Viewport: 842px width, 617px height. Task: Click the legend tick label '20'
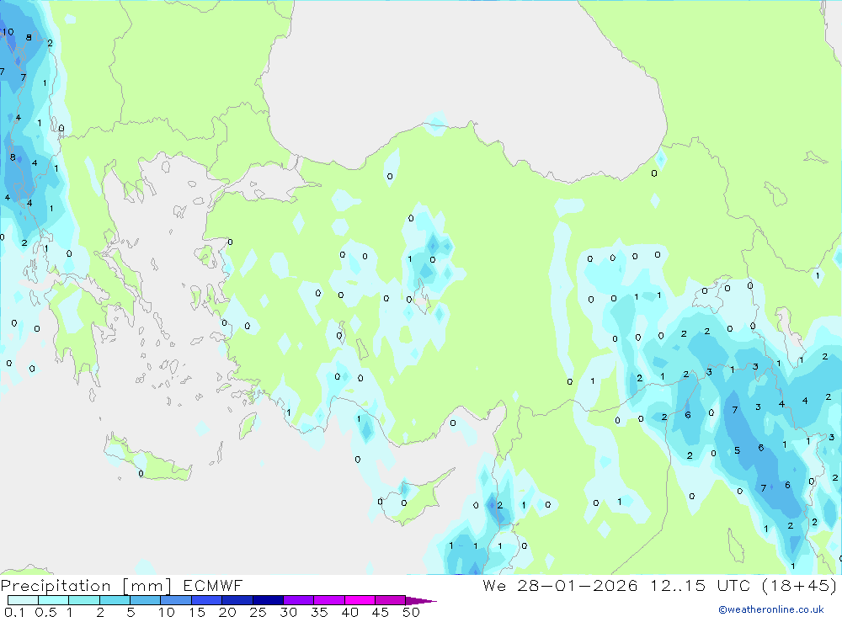click(x=227, y=612)
